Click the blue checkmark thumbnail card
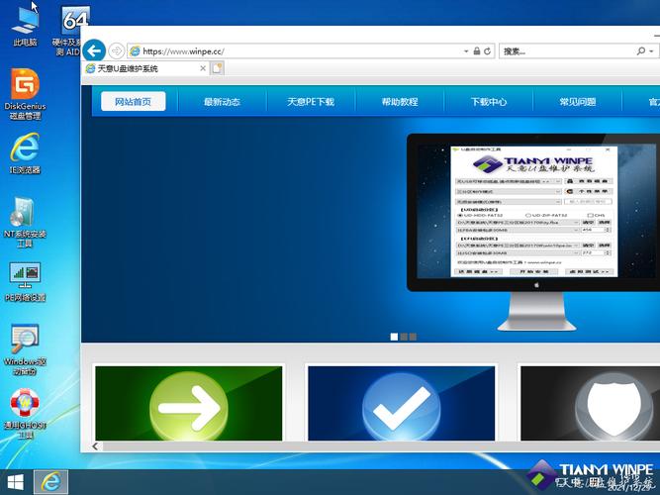The width and height of the screenshot is (660, 495). point(402,403)
